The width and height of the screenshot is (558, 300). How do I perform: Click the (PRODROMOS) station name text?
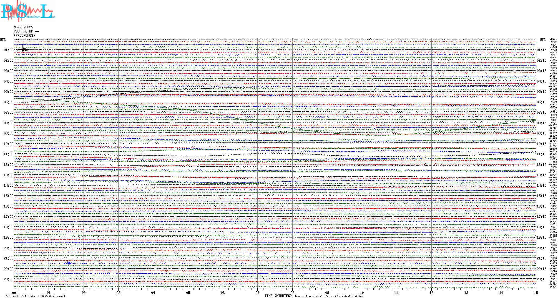[24, 36]
